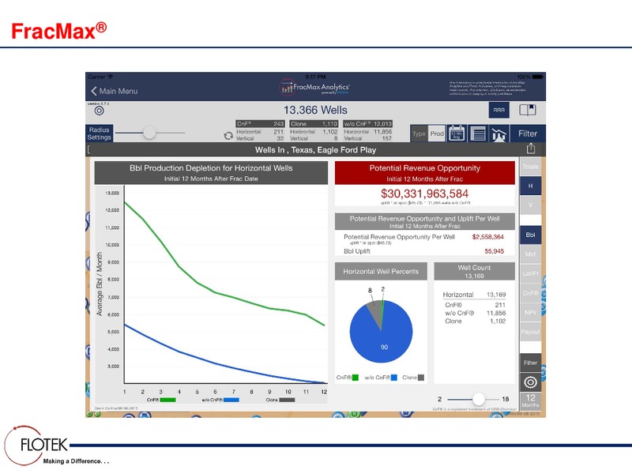Click the Potential Revenue Opportunity red header

point(425,173)
